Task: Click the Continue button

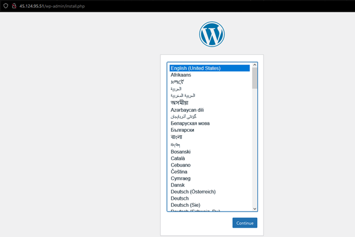Action: point(245,223)
